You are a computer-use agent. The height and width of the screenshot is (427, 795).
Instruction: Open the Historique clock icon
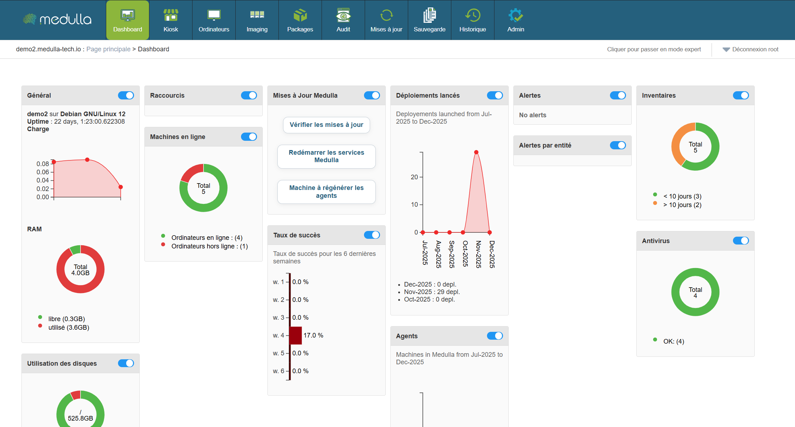coord(473,15)
